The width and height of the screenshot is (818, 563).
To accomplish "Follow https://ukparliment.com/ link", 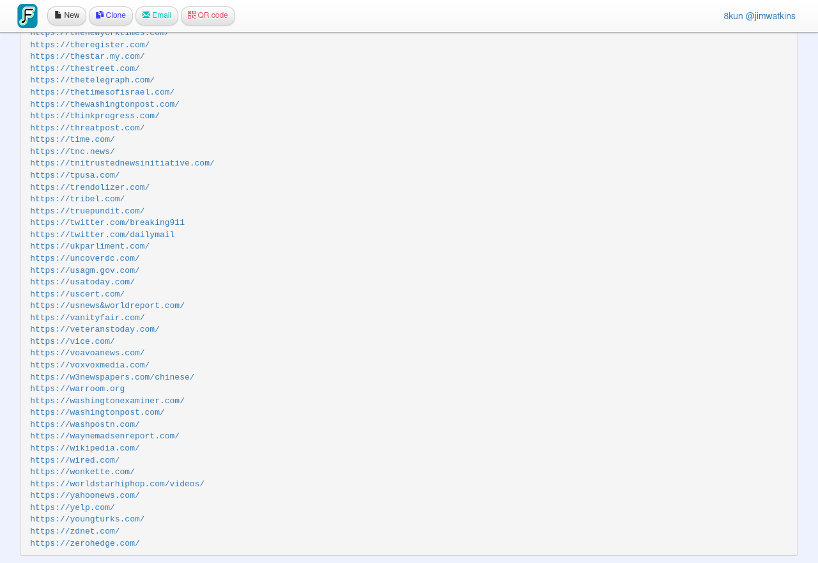I will click(90, 247).
